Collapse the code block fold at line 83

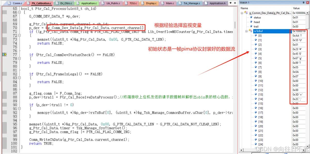tap(19, 78)
